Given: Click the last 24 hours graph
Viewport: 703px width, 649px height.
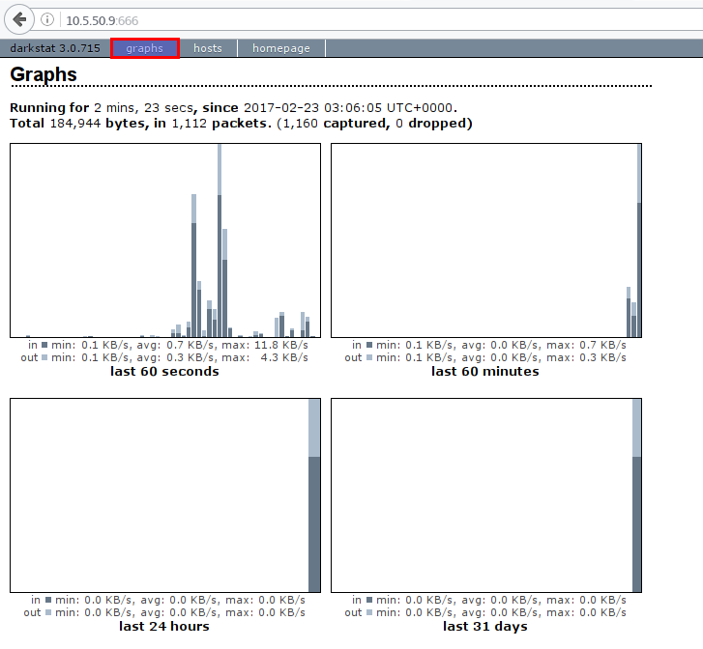Looking at the screenshot, I should [x=165, y=495].
